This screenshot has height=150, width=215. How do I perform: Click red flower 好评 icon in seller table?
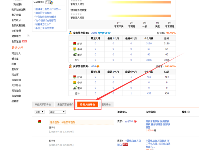pyautogui.click(x=75, y=43)
